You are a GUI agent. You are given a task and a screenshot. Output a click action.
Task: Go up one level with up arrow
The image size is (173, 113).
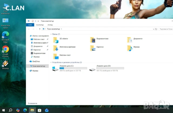pyautogui.click(x=40, y=29)
